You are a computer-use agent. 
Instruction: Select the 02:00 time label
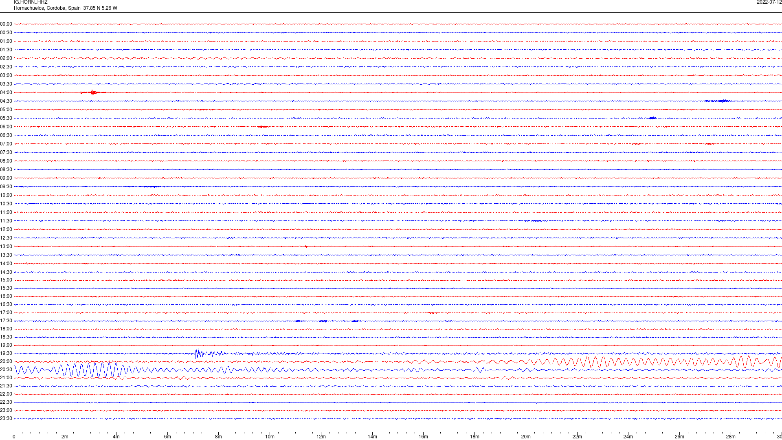(6, 58)
